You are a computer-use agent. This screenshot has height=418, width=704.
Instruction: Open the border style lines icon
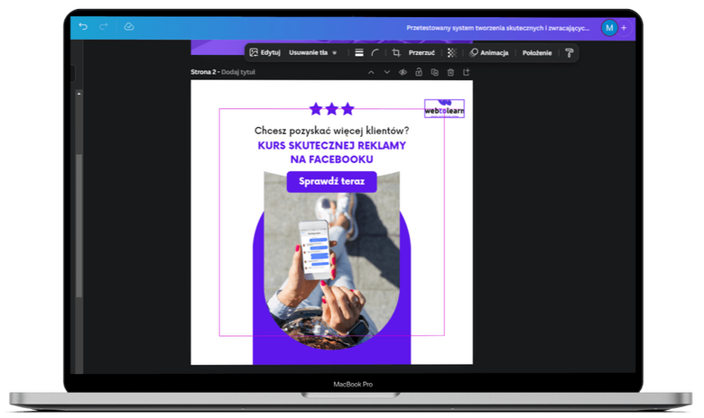359,53
